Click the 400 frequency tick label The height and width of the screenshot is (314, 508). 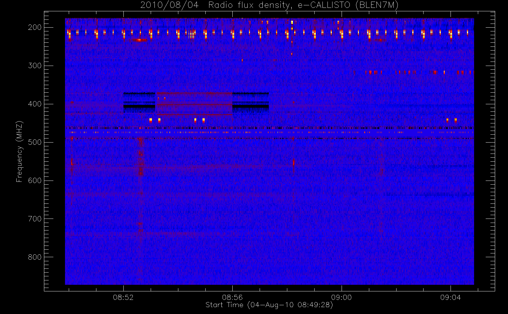[x=35, y=104]
